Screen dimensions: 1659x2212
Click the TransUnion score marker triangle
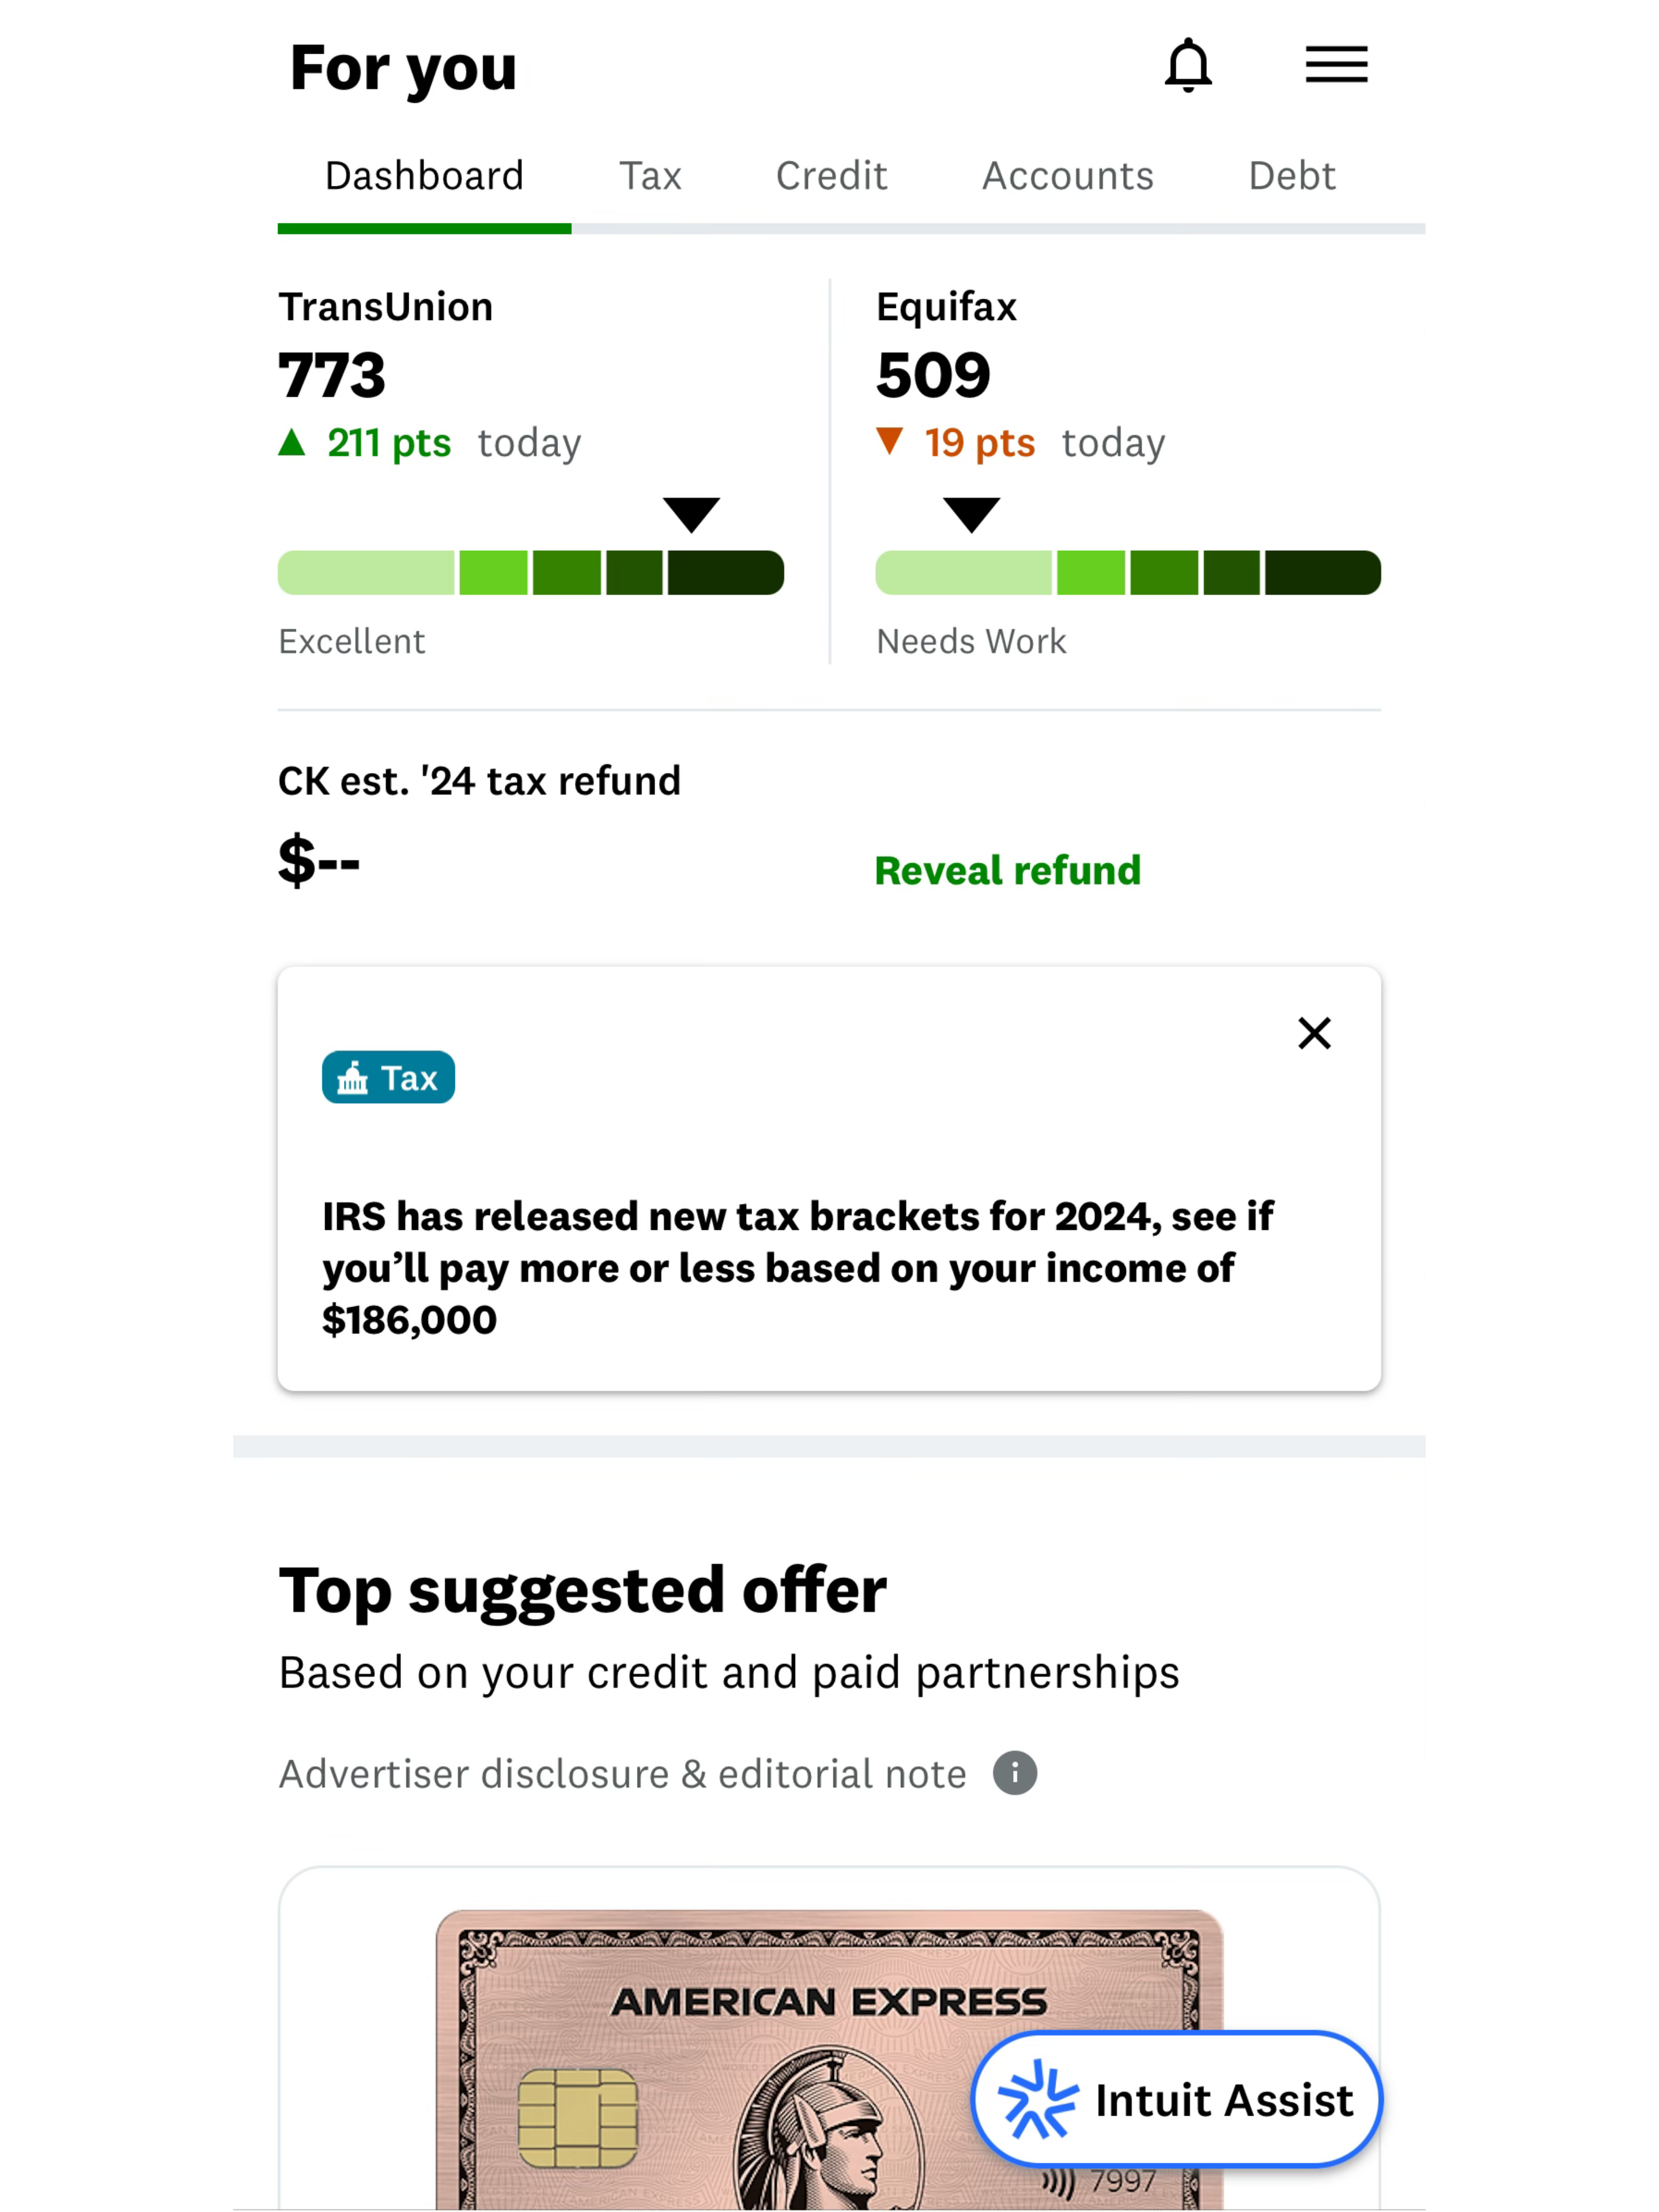691,514
